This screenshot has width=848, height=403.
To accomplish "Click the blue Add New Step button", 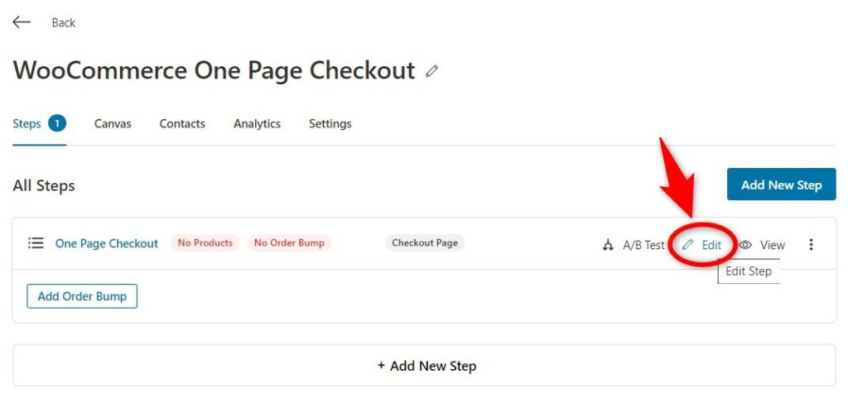I will (x=782, y=185).
